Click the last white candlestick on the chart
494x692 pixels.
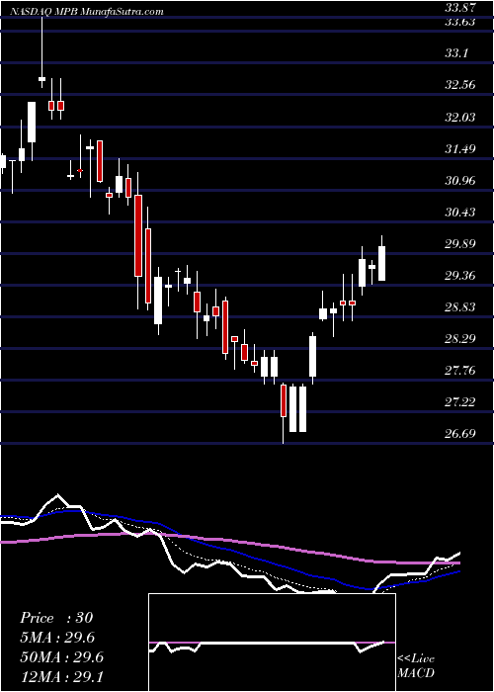click(x=382, y=263)
